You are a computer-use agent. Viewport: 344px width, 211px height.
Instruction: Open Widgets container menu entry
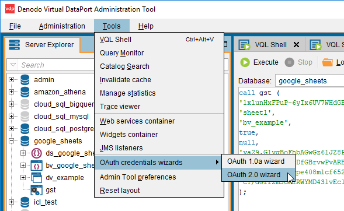[x=159, y=135]
